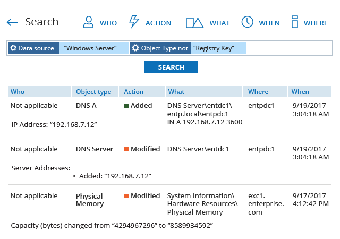Open the WHEN clock icon filter
Viewport: 340px width, 239px height.
[247, 22]
